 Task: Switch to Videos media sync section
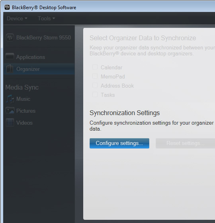tap(24, 123)
